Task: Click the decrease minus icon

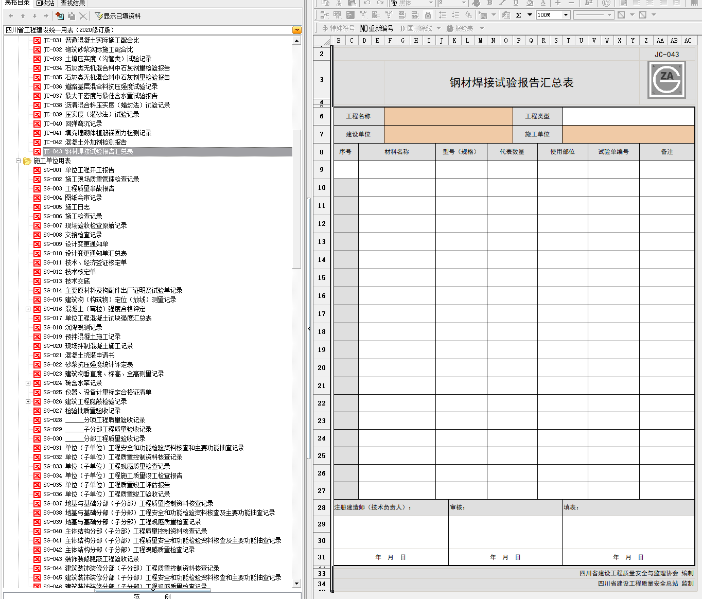Action: (571, 3)
